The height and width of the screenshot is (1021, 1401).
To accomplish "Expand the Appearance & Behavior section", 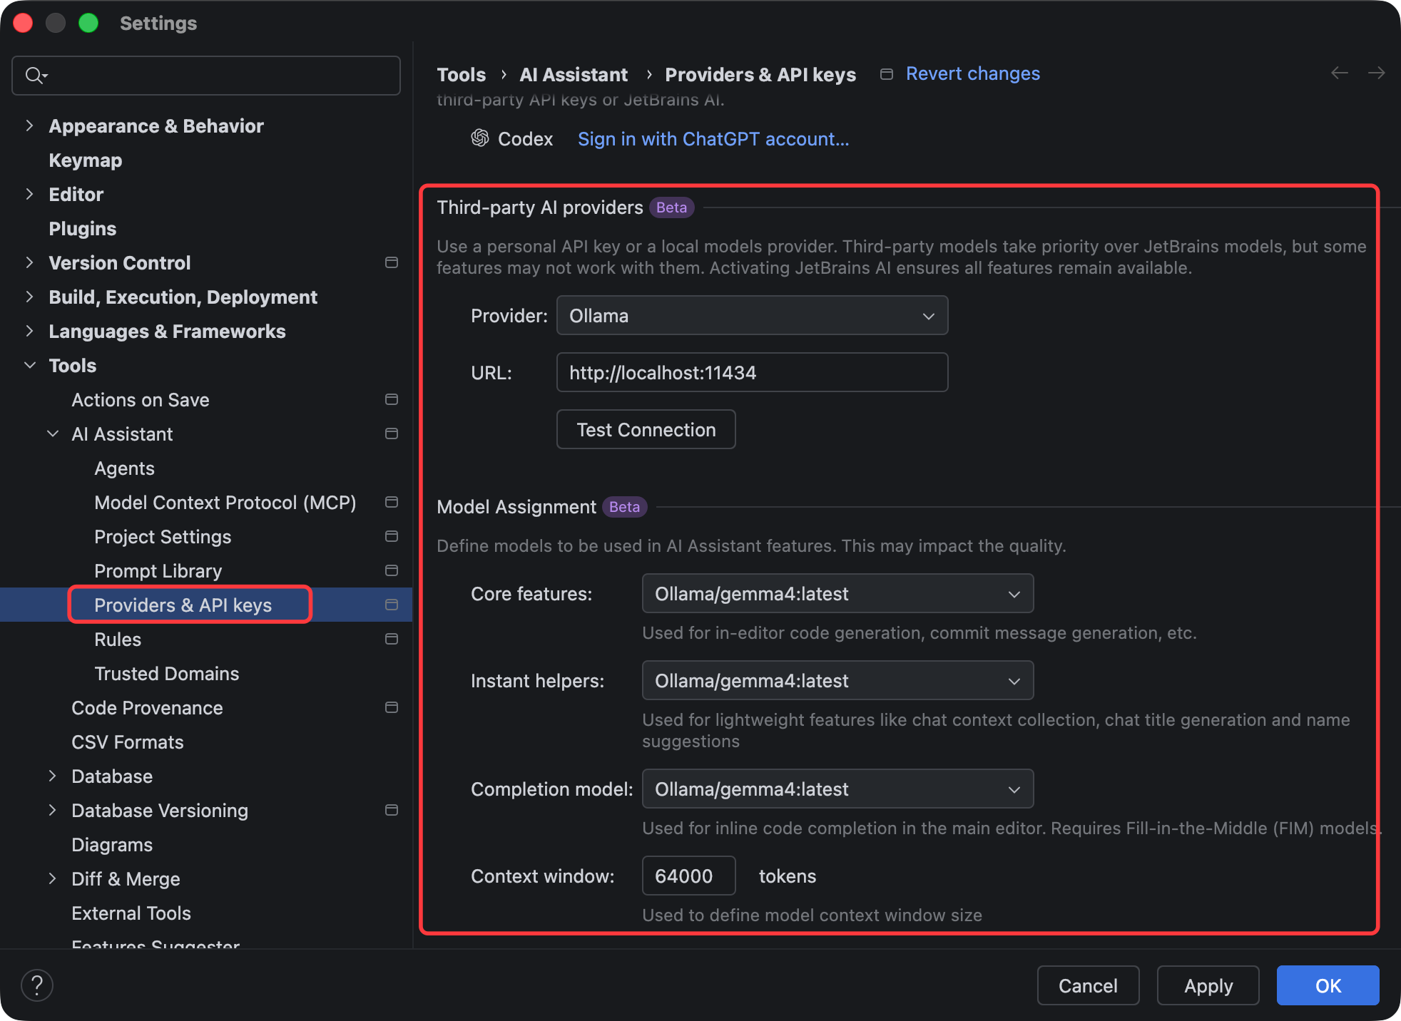I will coord(29,125).
